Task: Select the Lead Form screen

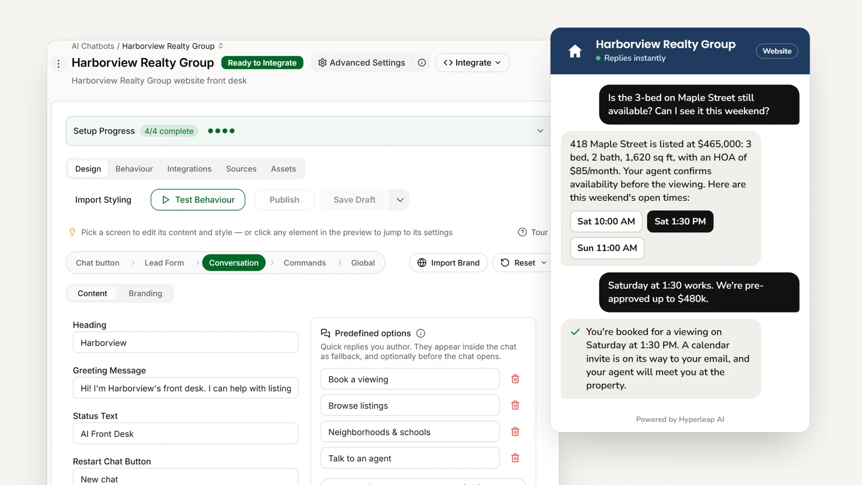Action: click(x=164, y=263)
